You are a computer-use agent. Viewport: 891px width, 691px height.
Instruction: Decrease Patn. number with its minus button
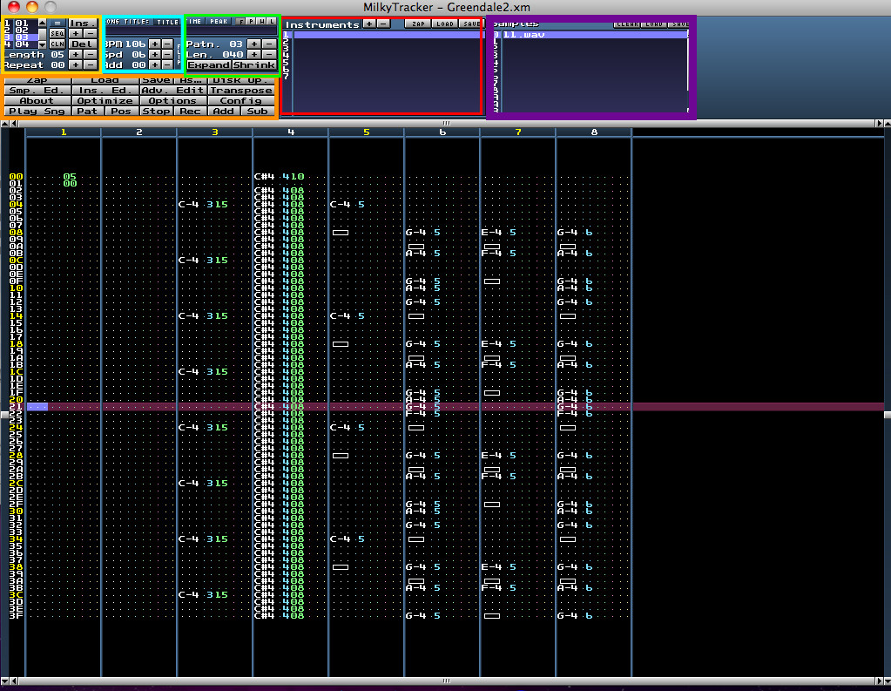tap(269, 44)
